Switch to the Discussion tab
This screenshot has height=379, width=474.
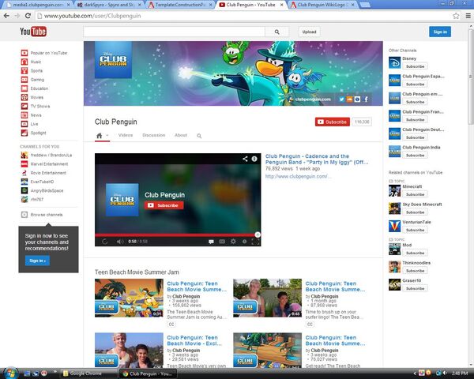tap(154, 135)
